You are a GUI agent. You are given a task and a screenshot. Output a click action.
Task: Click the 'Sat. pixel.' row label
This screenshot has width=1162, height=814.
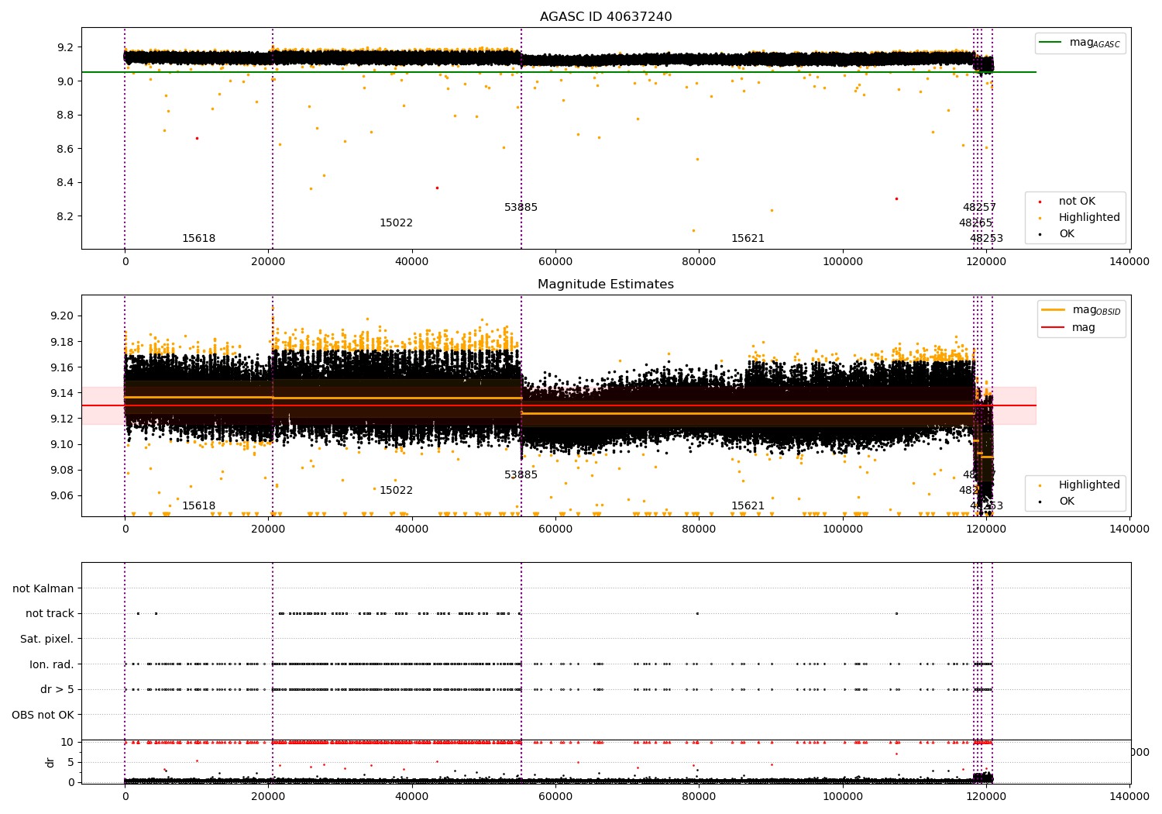point(47,640)
